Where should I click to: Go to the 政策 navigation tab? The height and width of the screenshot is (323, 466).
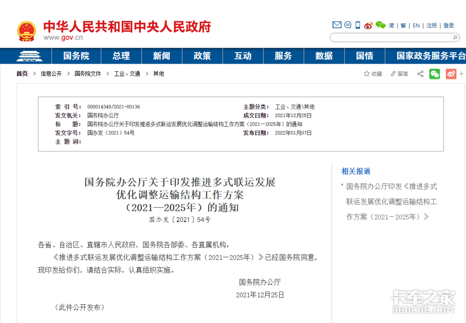pyautogui.click(x=202, y=56)
